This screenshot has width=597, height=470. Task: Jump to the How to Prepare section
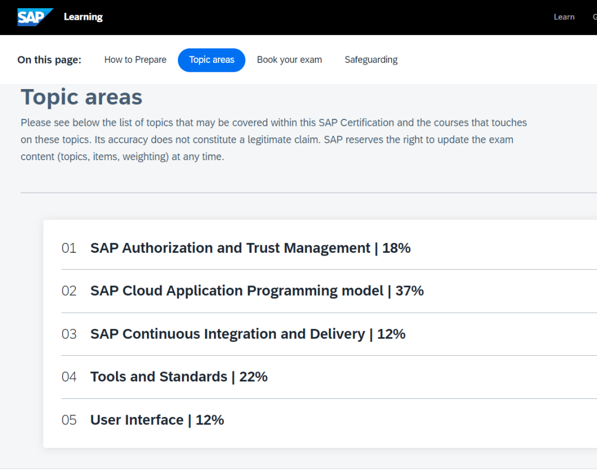click(135, 60)
